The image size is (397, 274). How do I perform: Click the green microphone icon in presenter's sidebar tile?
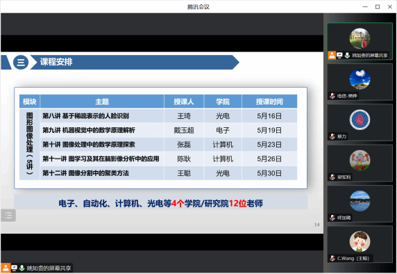[347, 55]
